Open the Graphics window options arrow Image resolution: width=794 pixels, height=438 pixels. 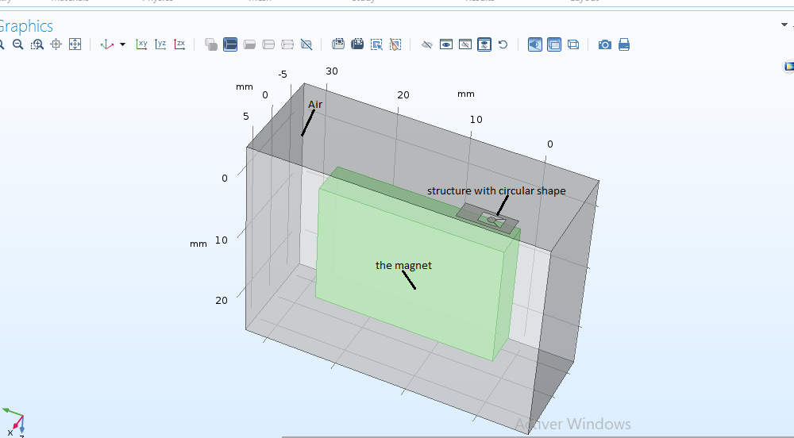point(784,25)
